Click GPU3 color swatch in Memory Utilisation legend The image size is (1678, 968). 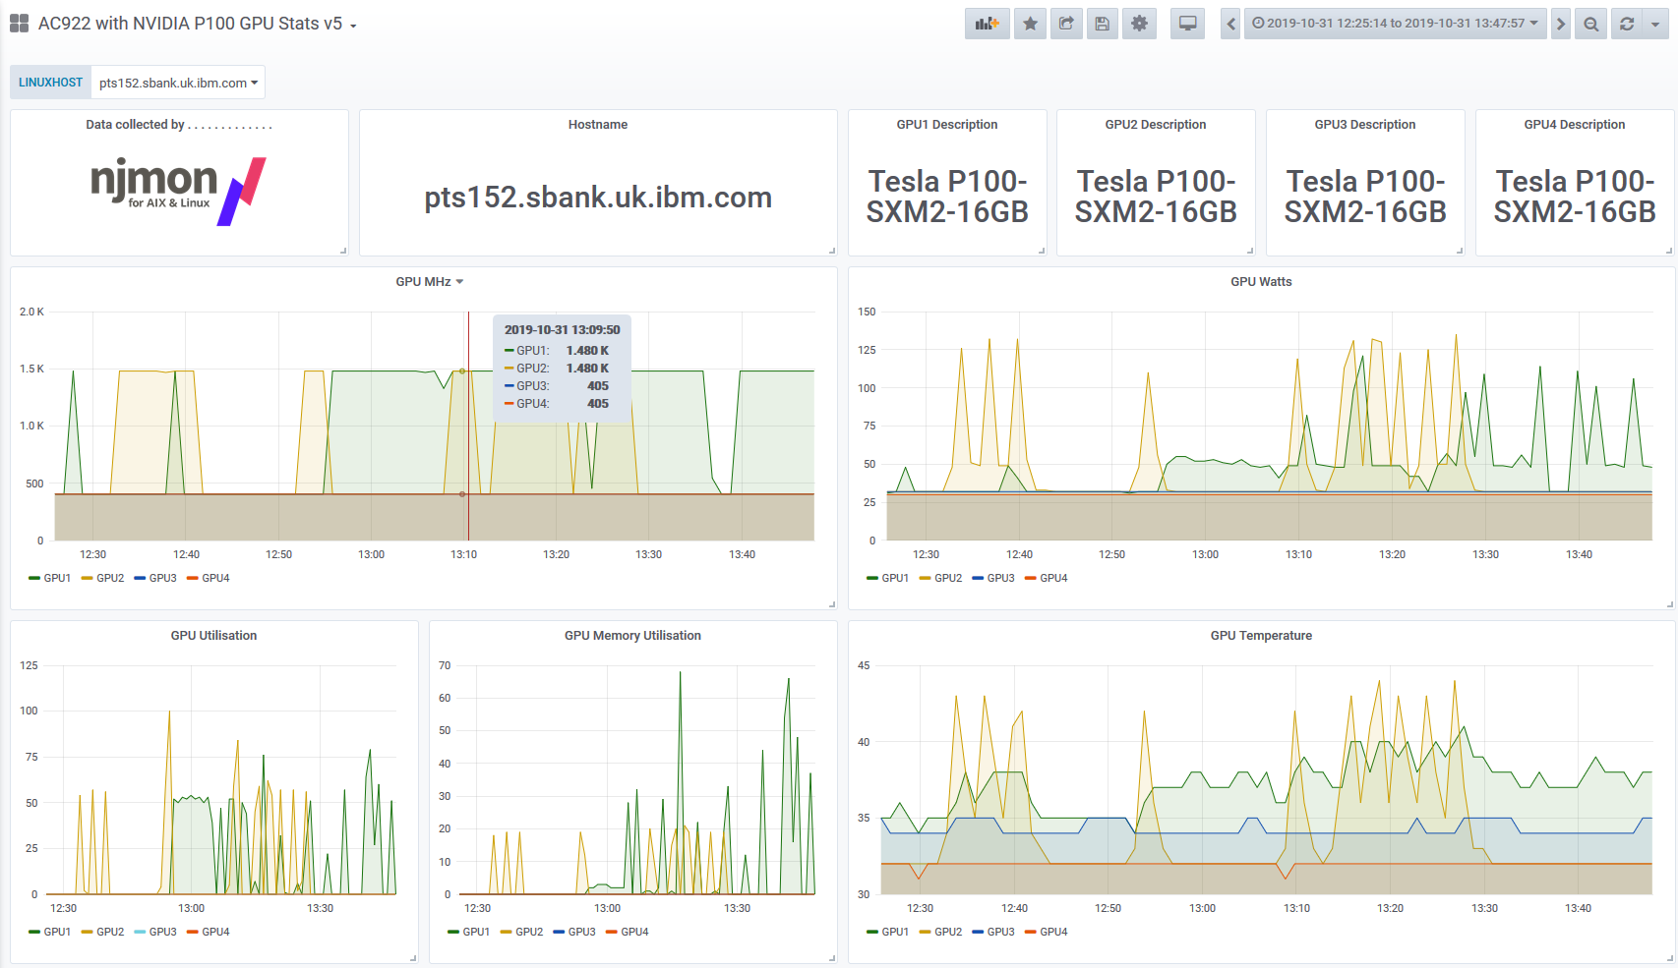click(559, 932)
